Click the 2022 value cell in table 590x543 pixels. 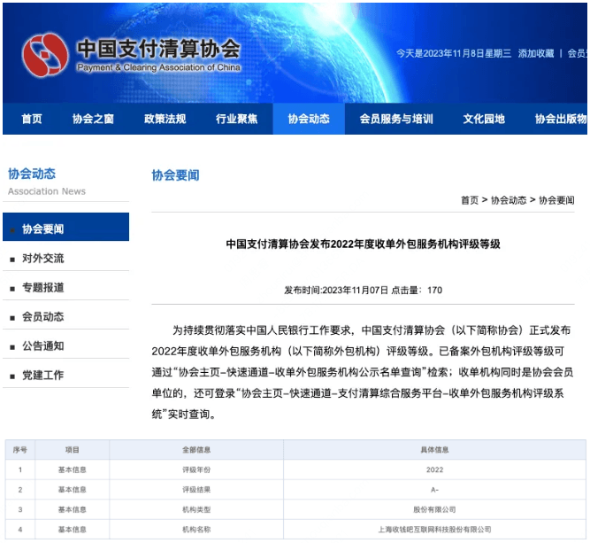(434, 469)
